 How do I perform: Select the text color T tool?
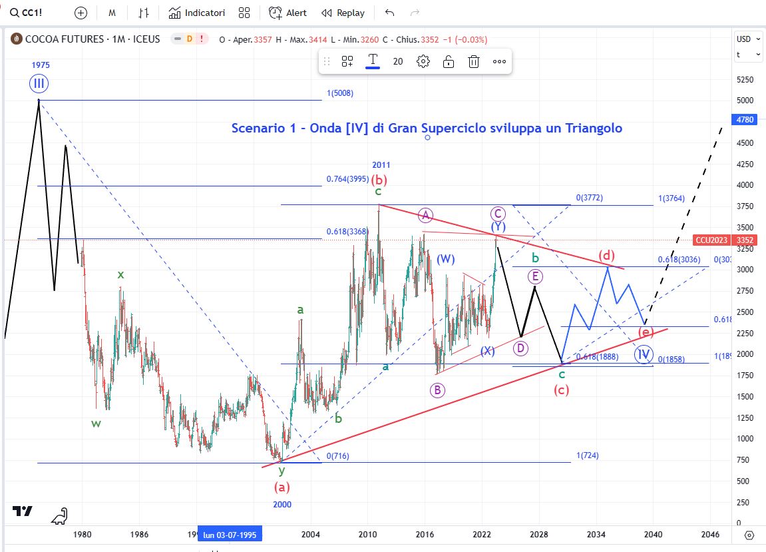point(373,62)
